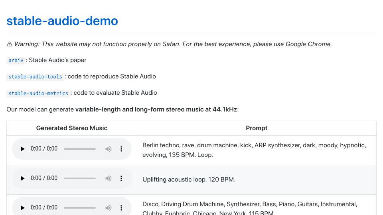Play the Uplifting acoustic loop audio

[22, 178]
